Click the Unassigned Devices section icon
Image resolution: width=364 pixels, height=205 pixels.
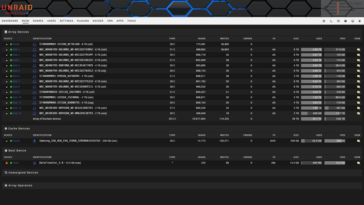6,173
